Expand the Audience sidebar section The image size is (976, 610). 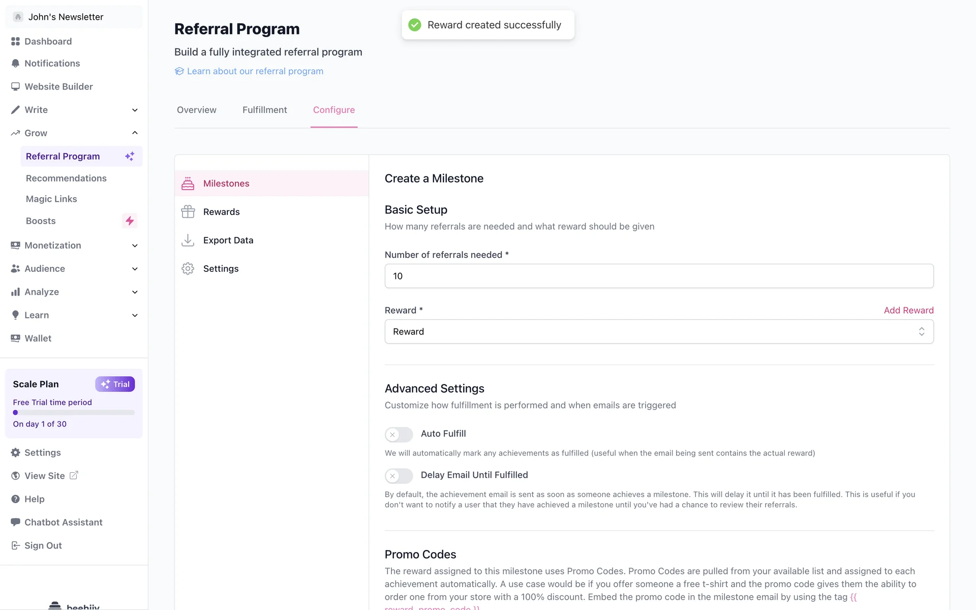click(x=135, y=269)
